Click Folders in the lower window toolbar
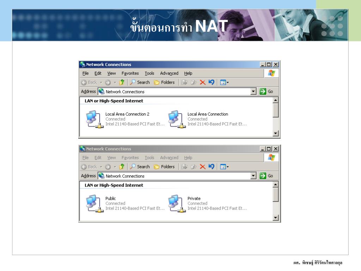The image size is (361, 271). 164,167
